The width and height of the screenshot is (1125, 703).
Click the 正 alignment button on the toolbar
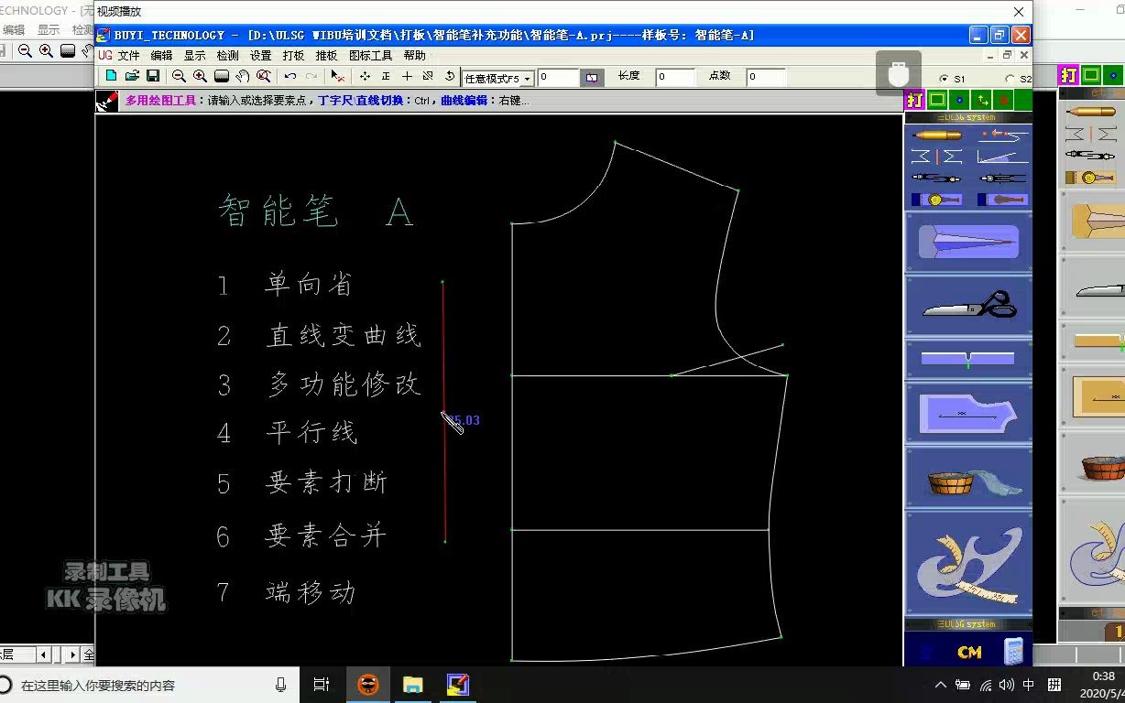[x=387, y=76]
